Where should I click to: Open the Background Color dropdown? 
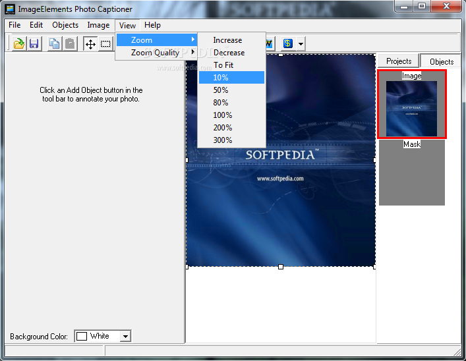(x=125, y=337)
